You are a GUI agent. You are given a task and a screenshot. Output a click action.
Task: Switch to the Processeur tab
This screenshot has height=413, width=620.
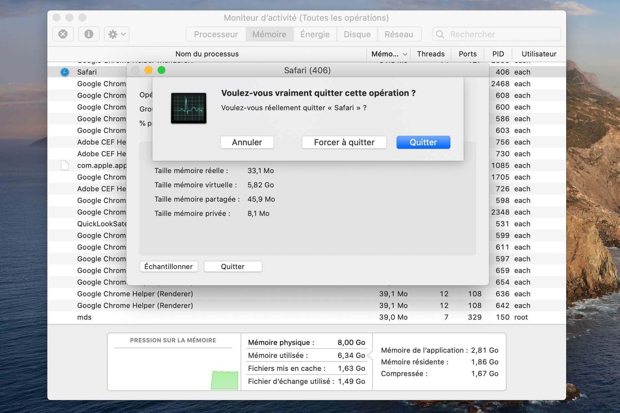216,34
